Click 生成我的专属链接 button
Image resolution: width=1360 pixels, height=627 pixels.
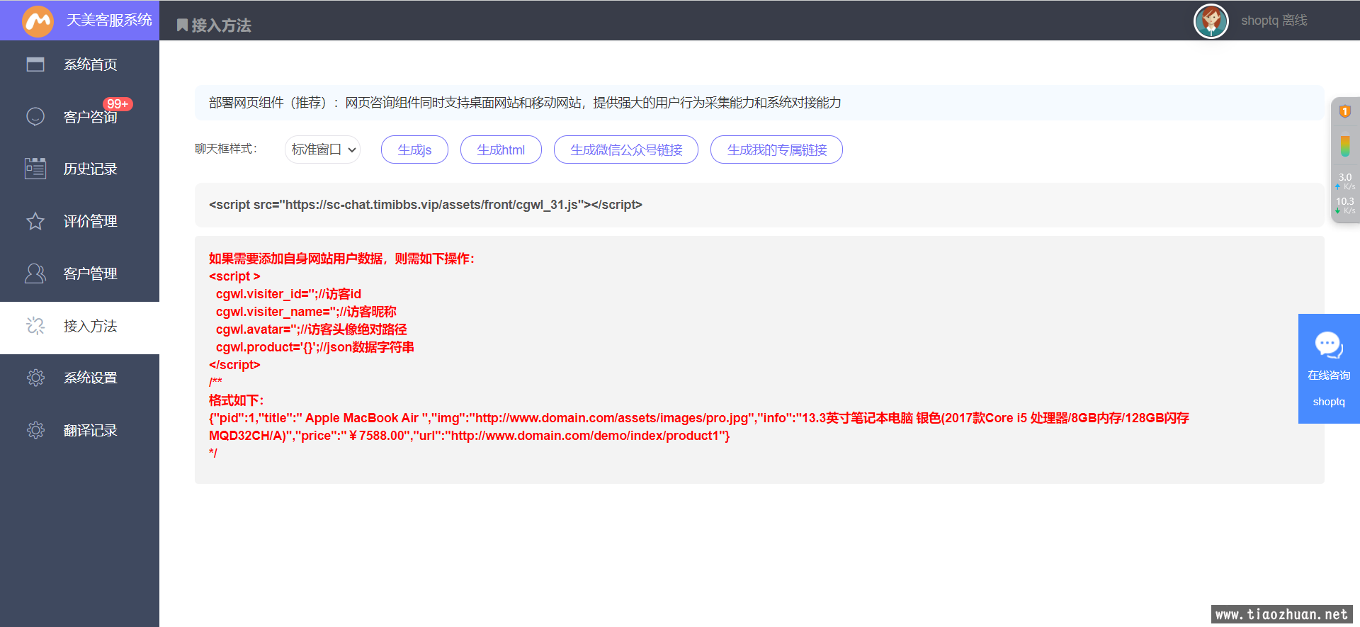(x=776, y=149)
